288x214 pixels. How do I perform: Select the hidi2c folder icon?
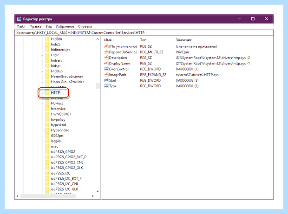tap(47, 44)
